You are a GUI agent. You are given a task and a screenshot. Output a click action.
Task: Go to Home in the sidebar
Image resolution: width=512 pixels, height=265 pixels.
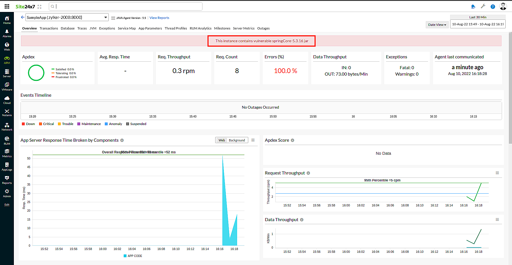tap(7, 20)
